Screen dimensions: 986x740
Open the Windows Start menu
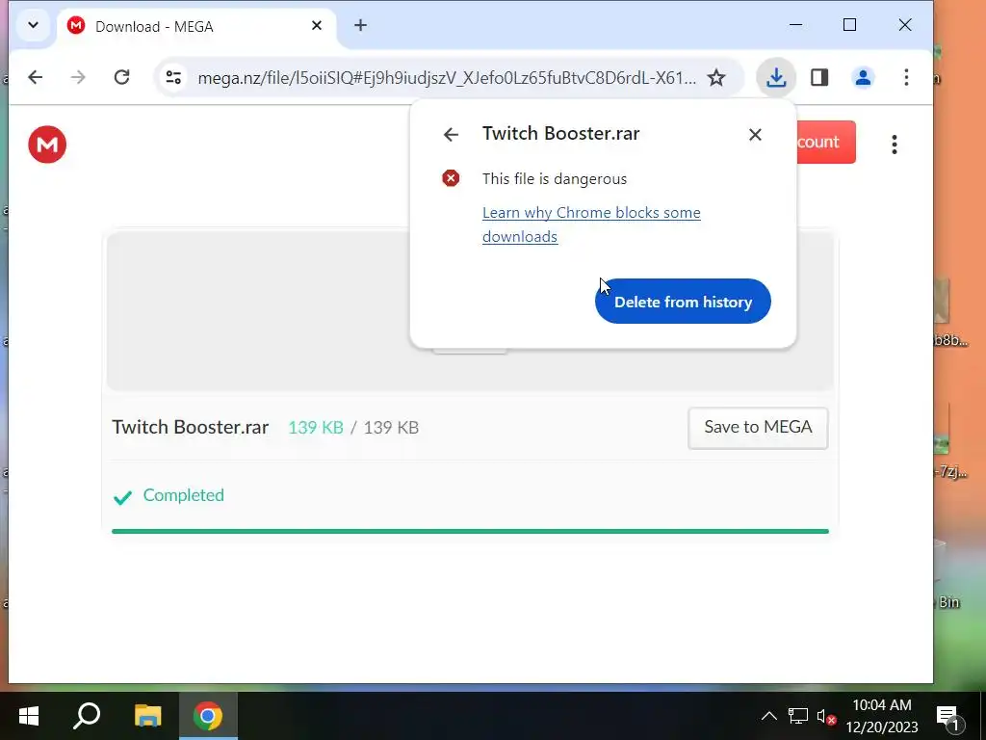[29, 716]
